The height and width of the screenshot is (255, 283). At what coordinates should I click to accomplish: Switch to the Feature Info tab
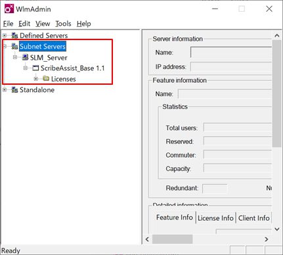coord(175,218)
